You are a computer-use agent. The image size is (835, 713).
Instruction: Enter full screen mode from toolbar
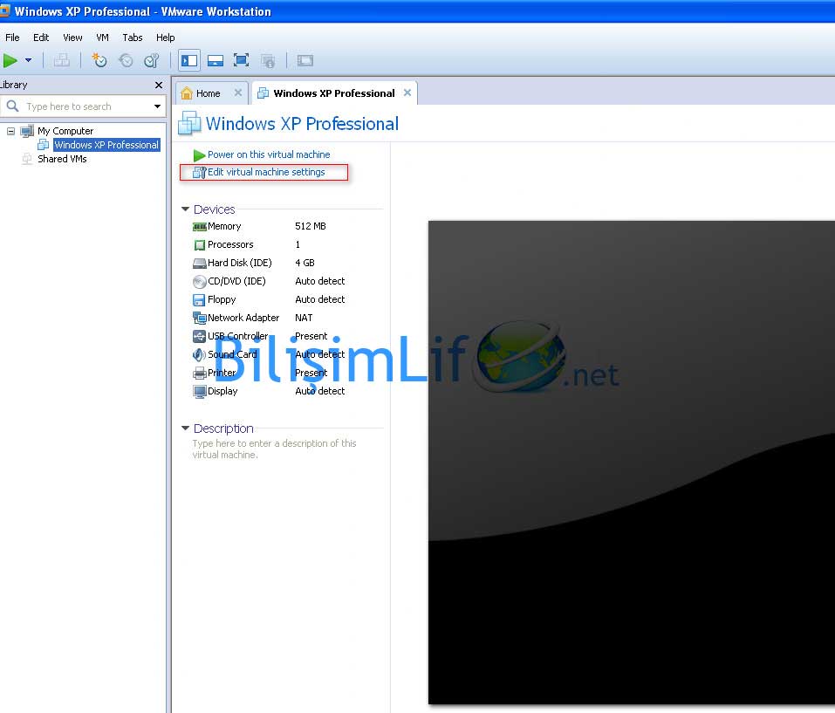(x=242, y=60)
